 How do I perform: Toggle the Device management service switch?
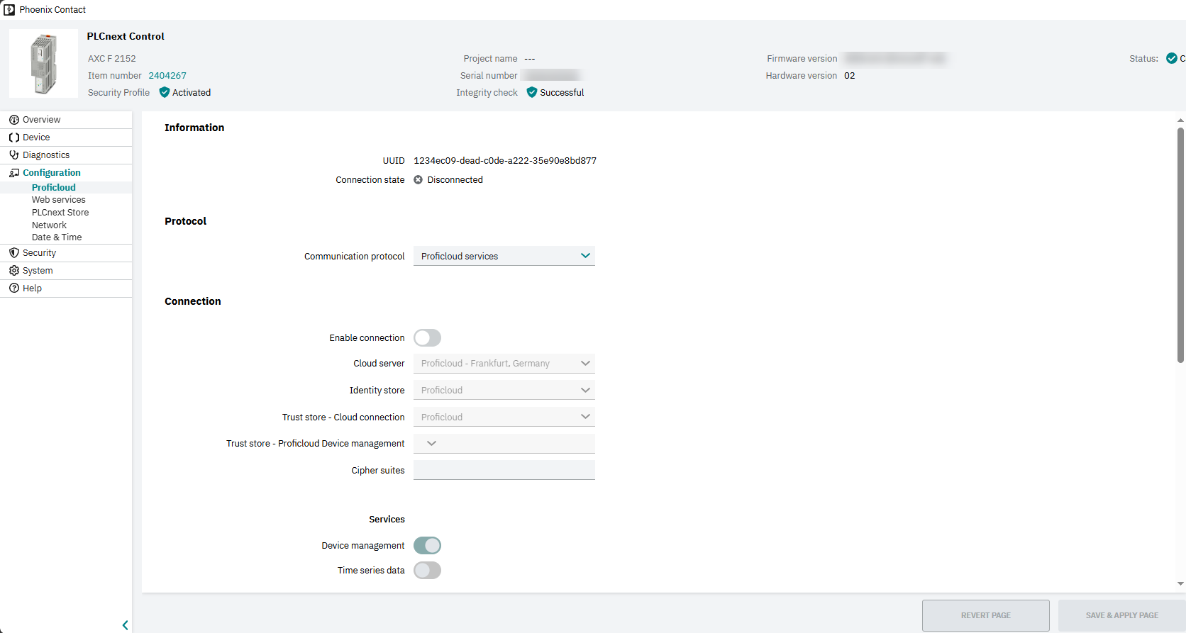(427, 545)
